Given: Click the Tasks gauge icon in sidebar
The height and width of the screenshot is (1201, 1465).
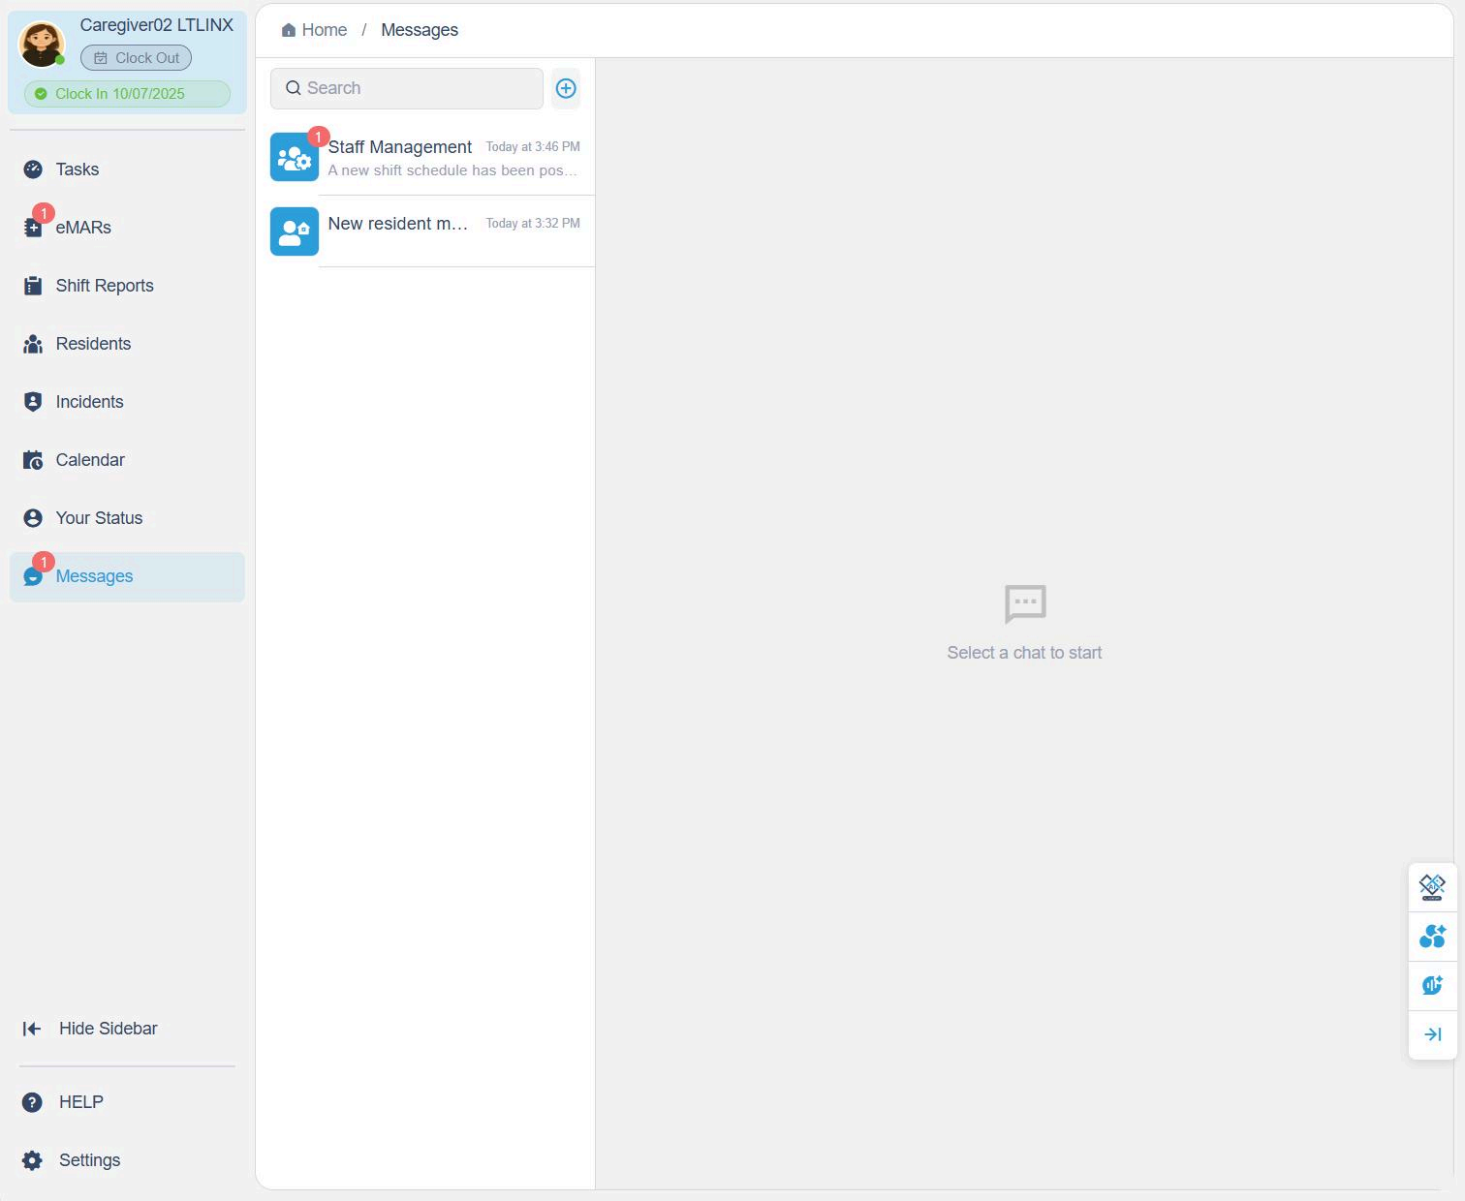Looking at the screenshot, I should tap(33, 169).
